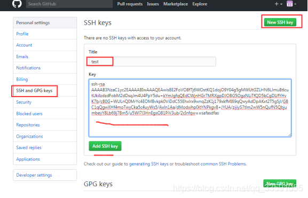Visit the Marketplace
The height and width of the screenshot is (198, 308).
coord(176,4)
